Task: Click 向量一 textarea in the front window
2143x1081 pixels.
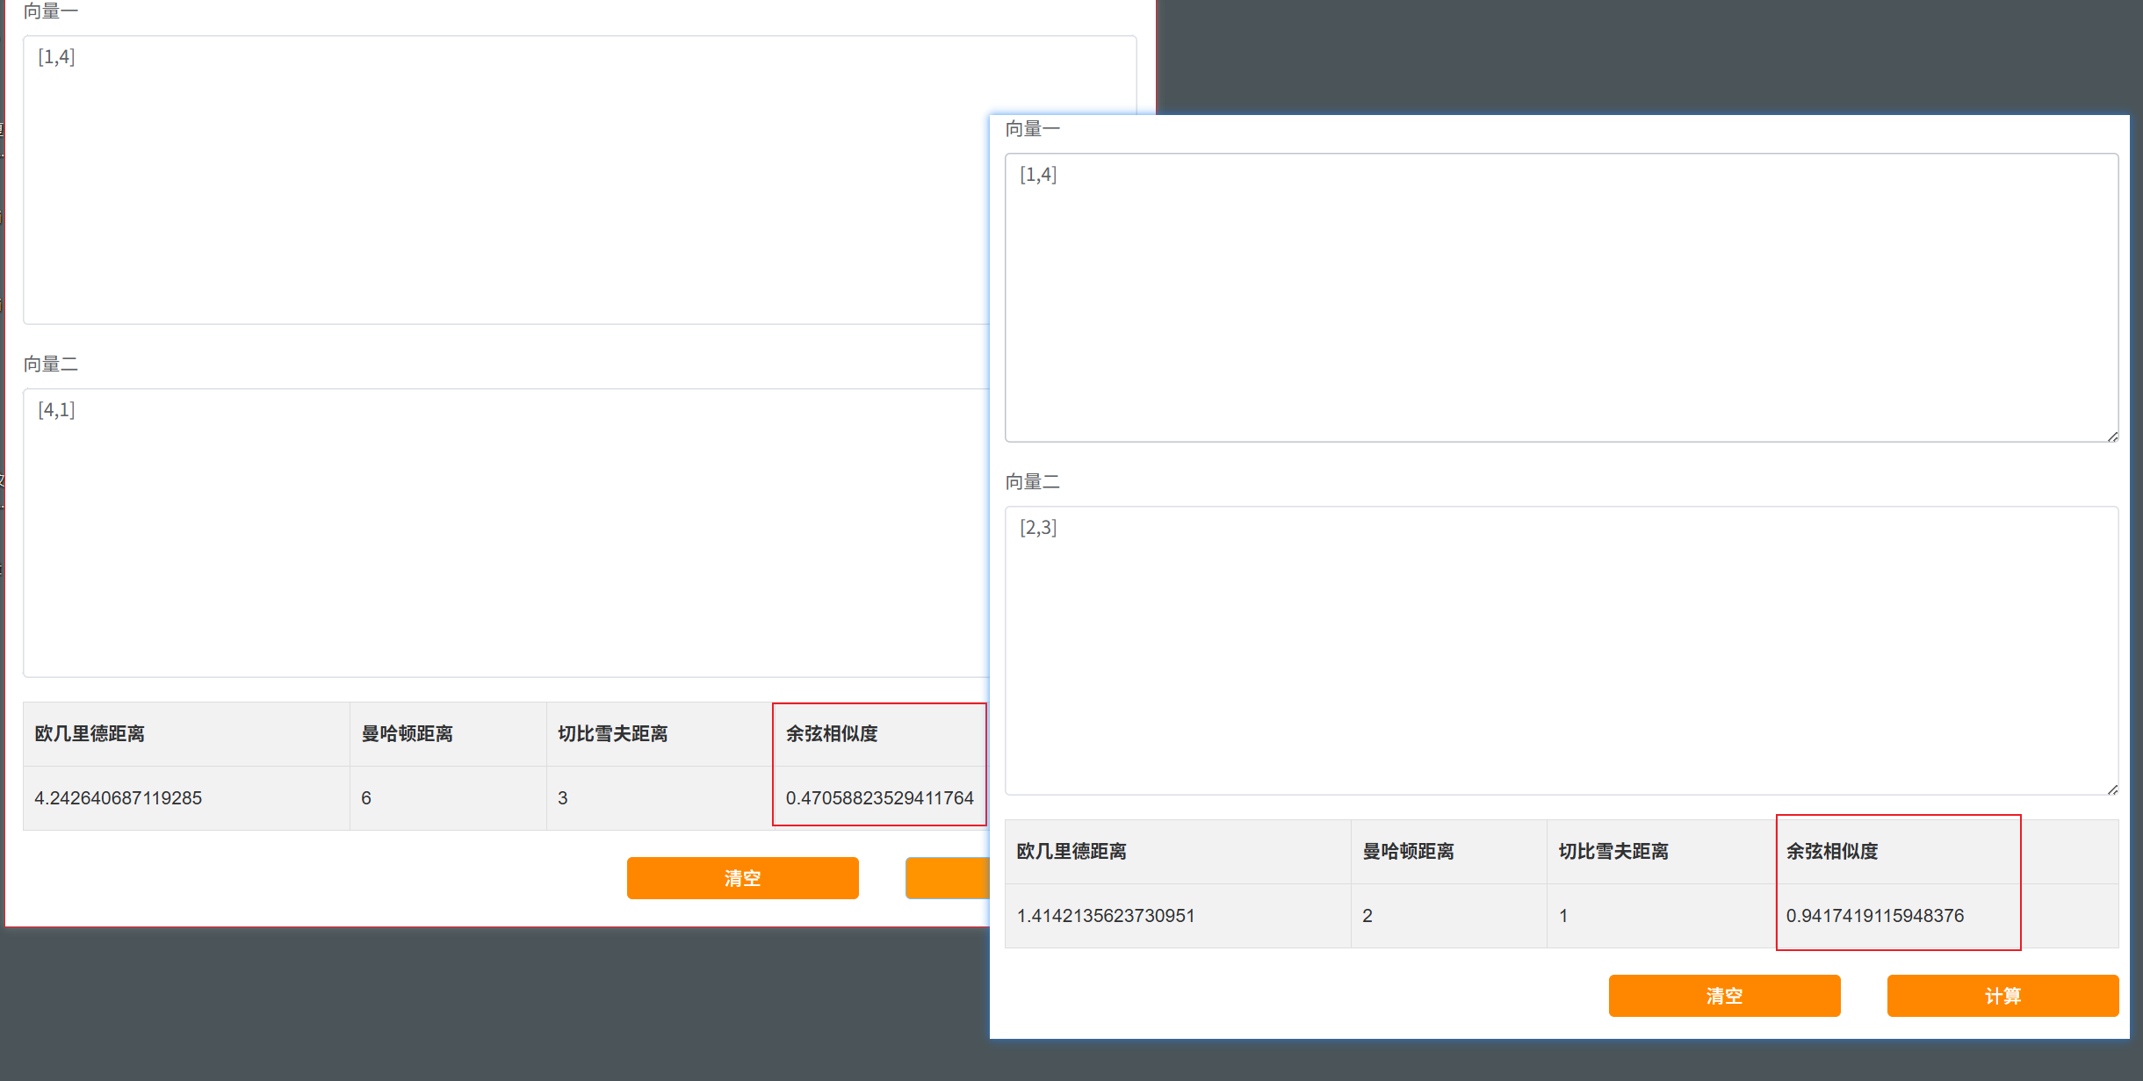Action: [1561, 298]
